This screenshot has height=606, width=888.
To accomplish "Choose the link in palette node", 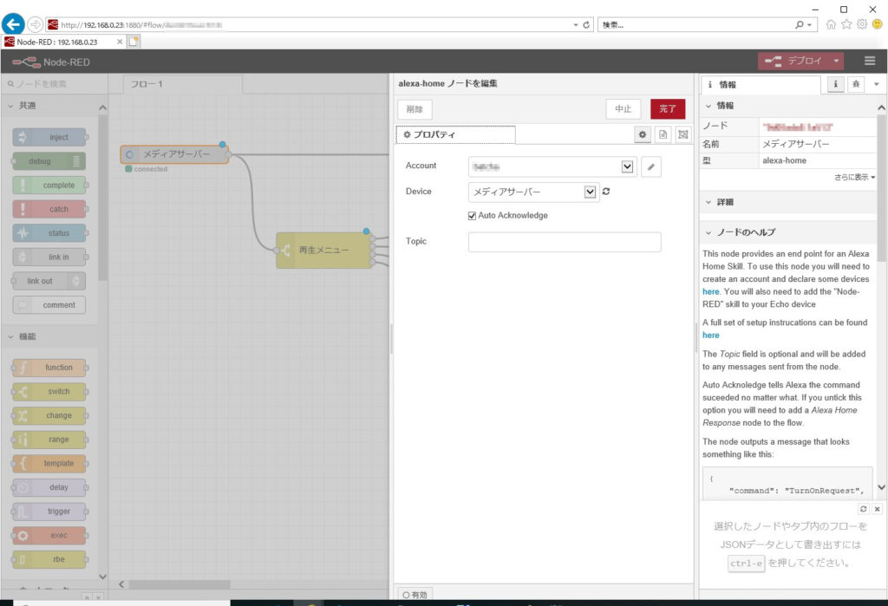I will pyautogui.click(x=49, y=257).
